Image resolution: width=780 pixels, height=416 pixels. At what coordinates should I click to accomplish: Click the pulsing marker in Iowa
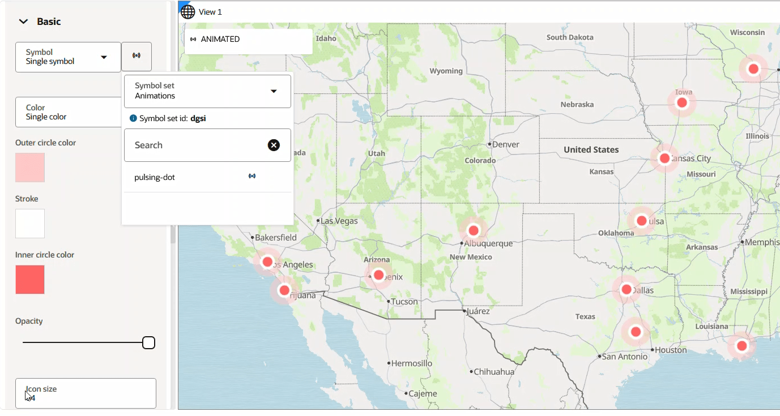coord(682,102)
